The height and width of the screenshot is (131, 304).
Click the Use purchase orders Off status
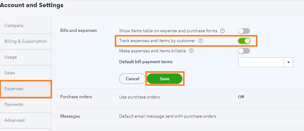[241, 97]
